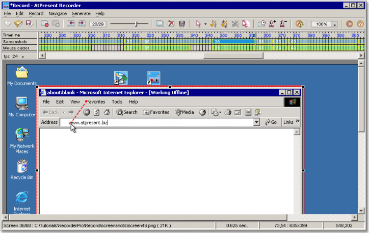
Task: Click the pink cursor erase icon
Action: point(246,24)
